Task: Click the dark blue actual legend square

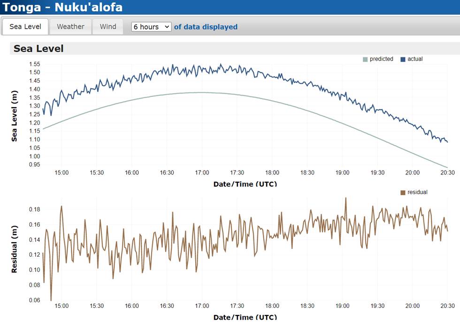Action: coord(403,59)
